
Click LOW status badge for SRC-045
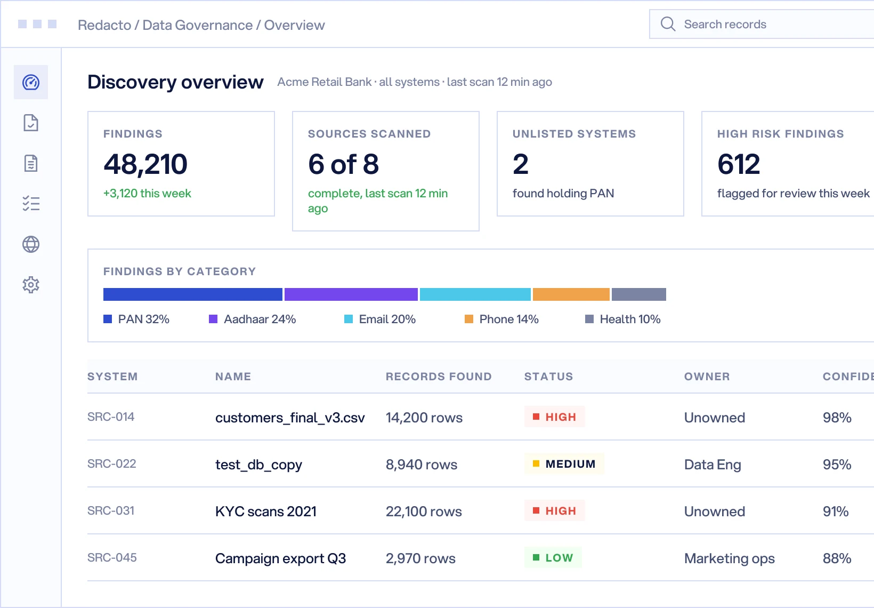(x=553, y=557)
